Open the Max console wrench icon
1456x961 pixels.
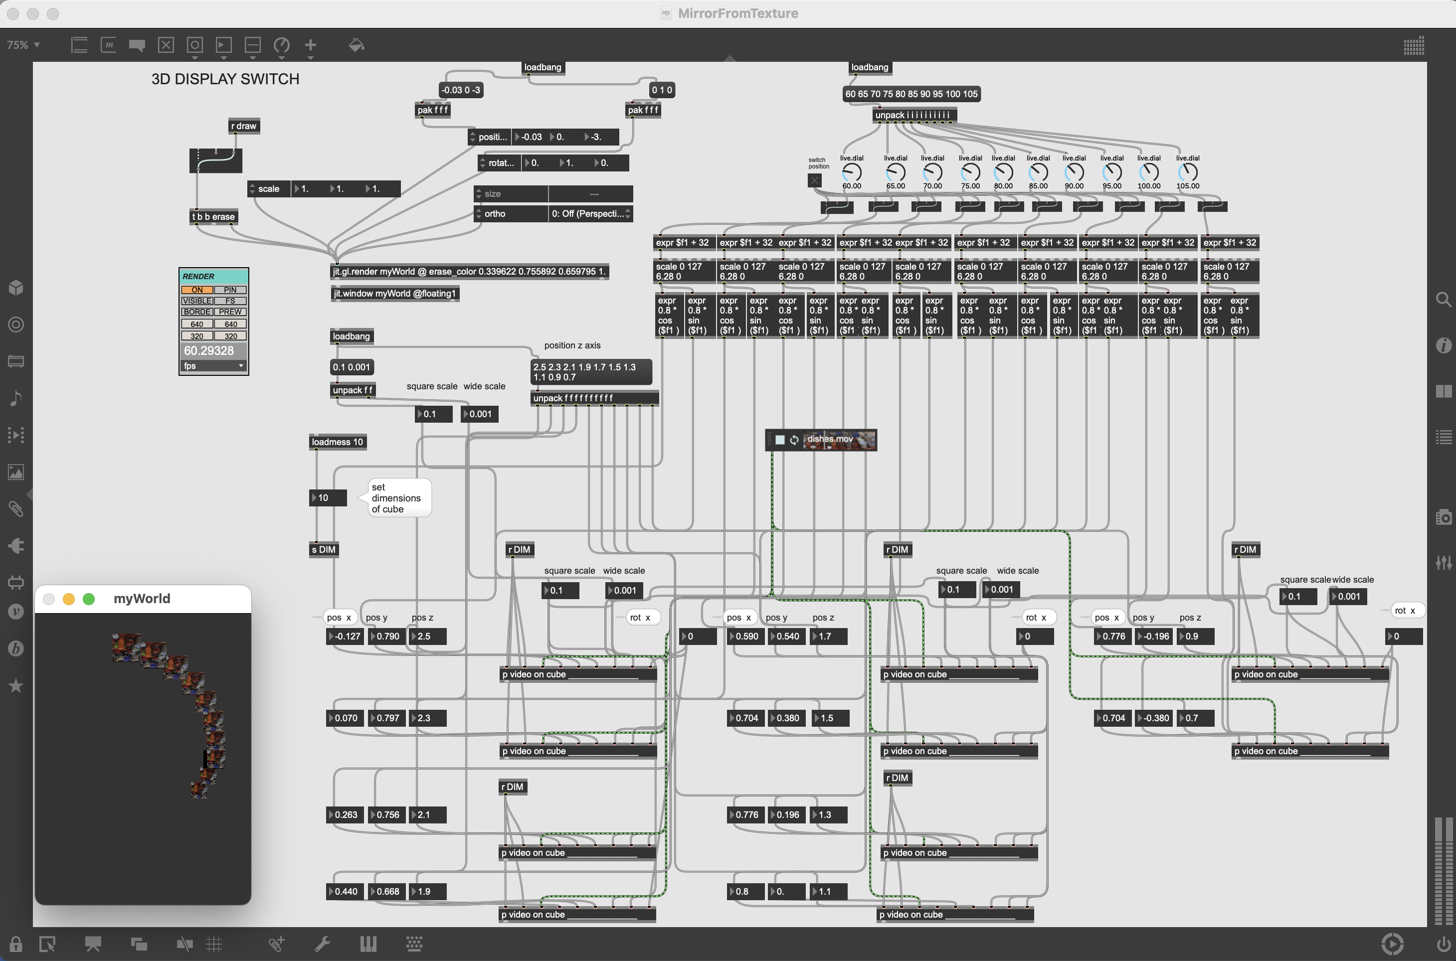pos(323,944)
